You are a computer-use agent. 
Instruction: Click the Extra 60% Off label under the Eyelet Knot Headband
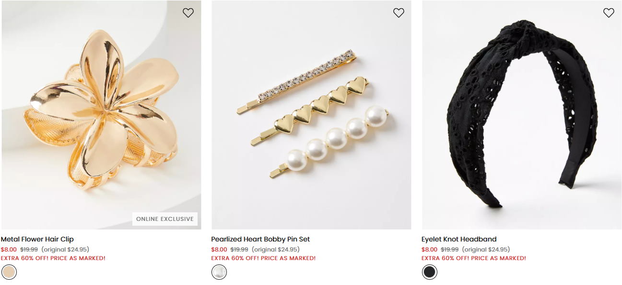click(x=473, y=258)
